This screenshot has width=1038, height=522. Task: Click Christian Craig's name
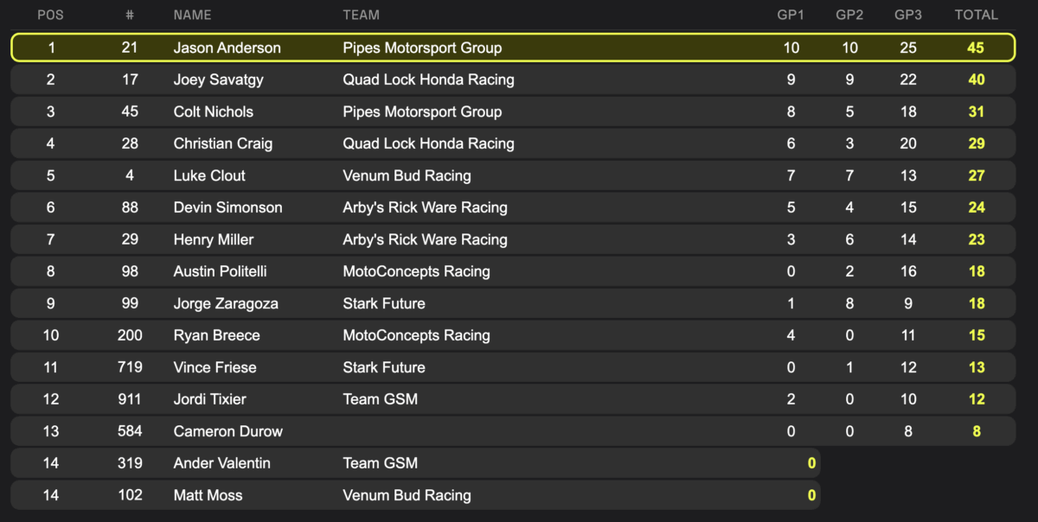(x=222, y=144)
